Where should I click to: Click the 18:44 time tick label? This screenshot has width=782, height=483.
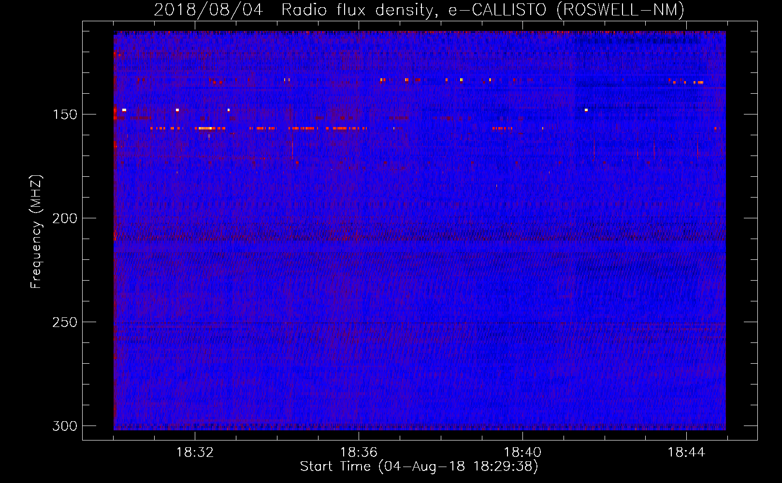click(686, 453)
